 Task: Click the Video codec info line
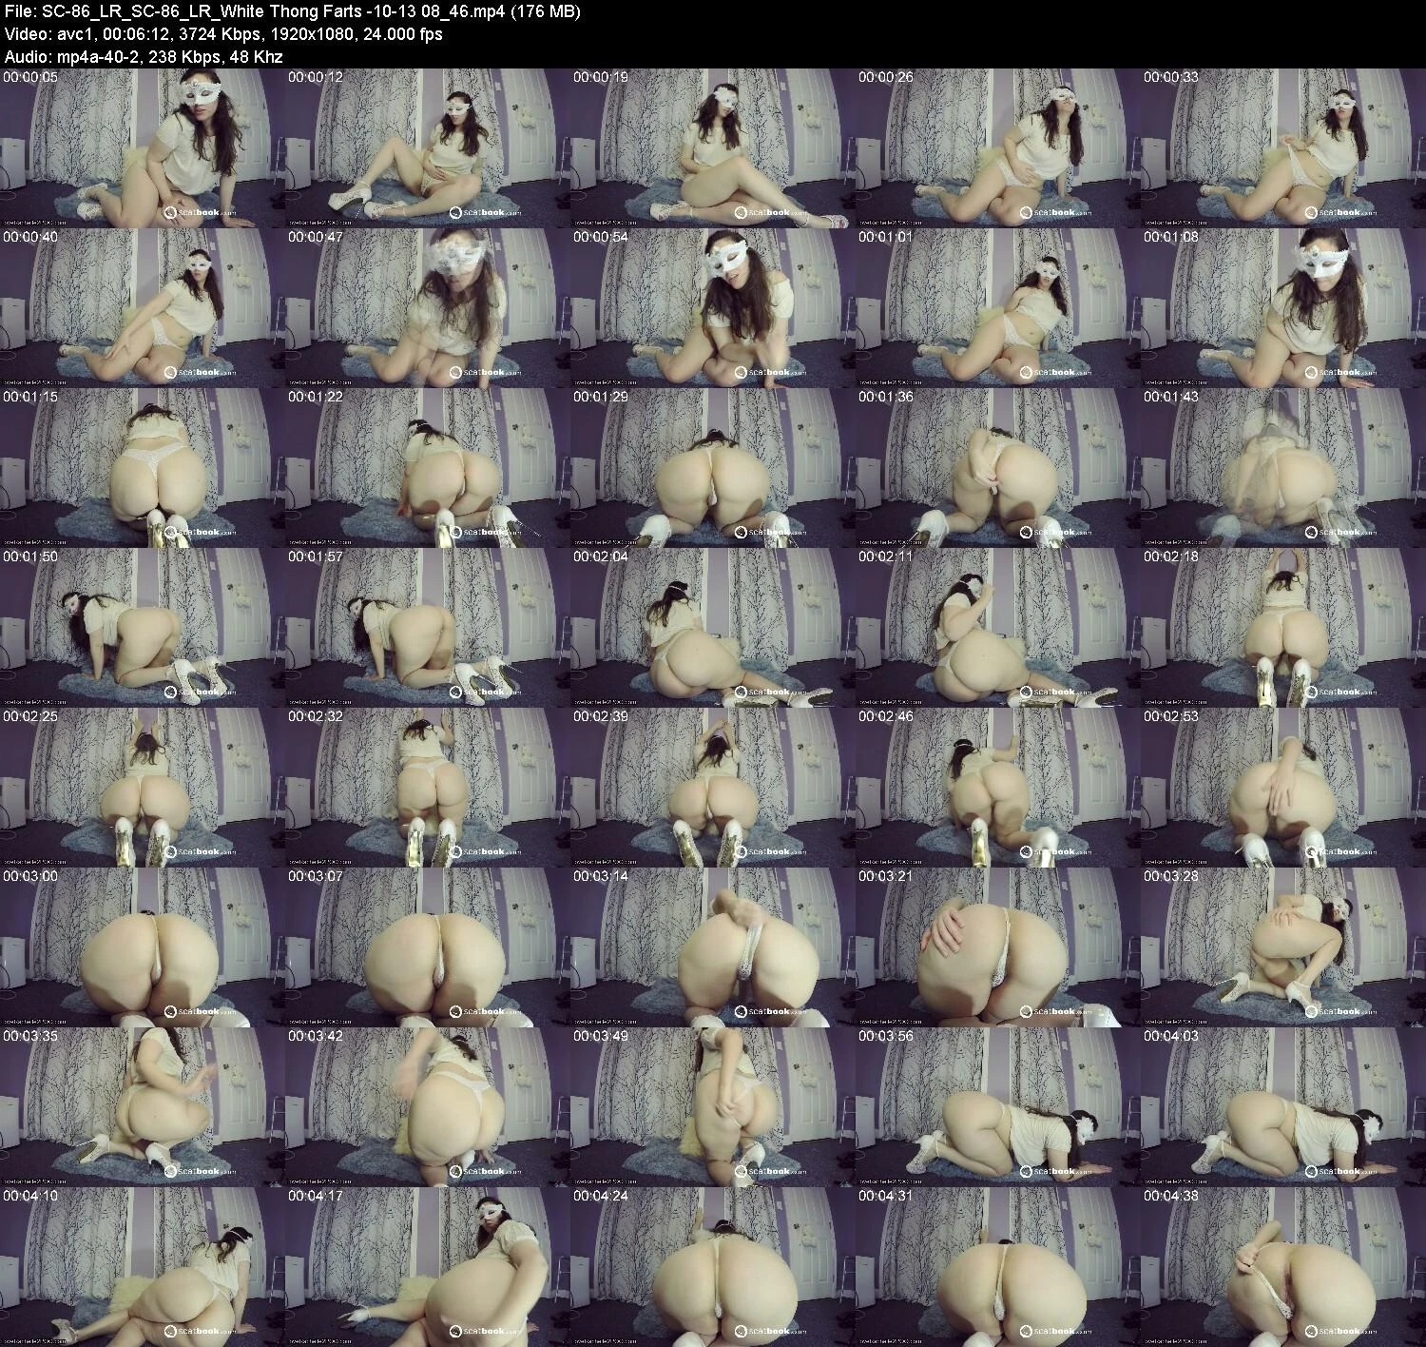coord(223,34)
